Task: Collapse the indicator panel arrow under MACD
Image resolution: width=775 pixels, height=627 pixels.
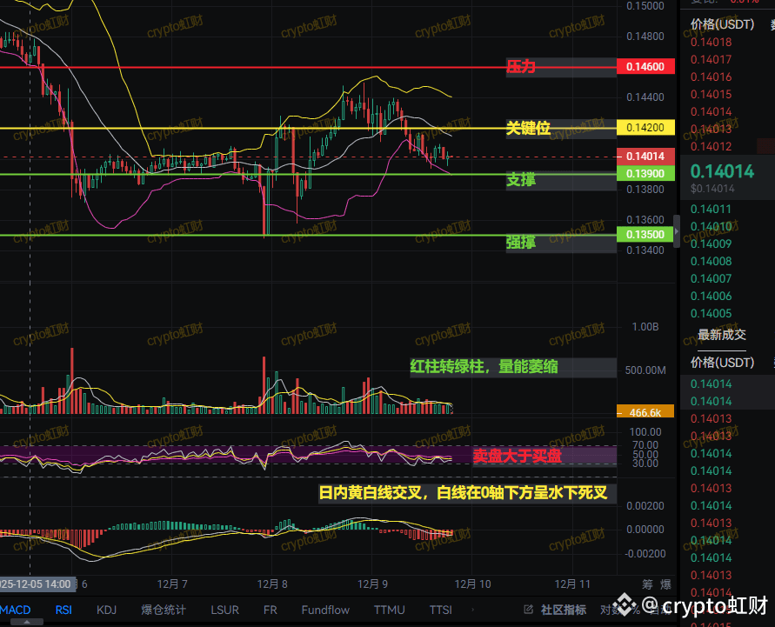Action: pos(27,622)
